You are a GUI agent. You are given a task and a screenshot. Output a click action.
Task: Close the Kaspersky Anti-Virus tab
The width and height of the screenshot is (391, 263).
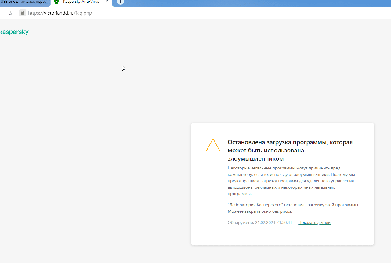107,2
